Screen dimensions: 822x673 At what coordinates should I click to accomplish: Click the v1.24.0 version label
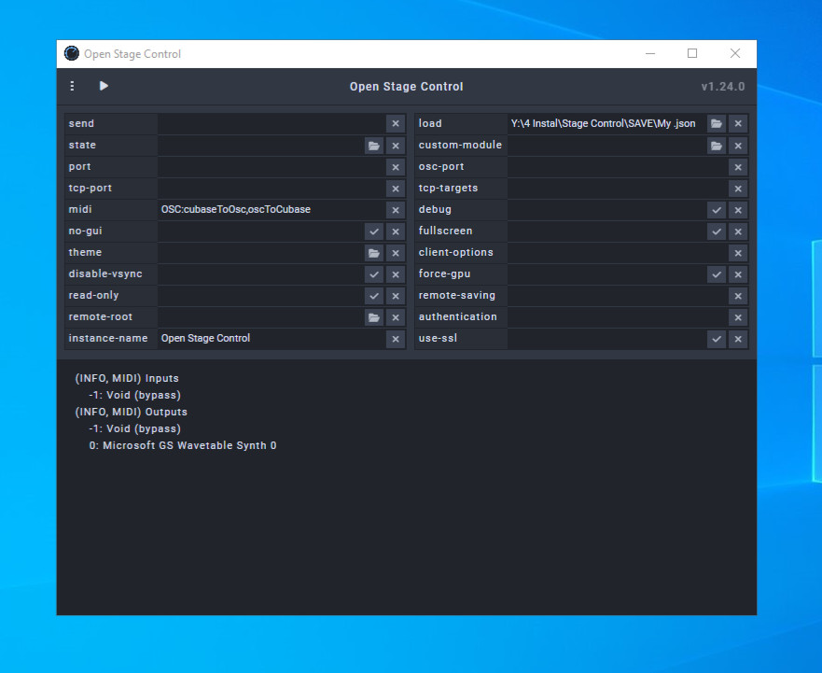(x=723, y=87)
